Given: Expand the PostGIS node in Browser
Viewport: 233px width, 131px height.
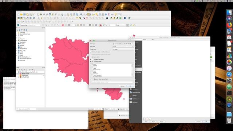Looking at the screenshot, I should (x=17, y=44).
